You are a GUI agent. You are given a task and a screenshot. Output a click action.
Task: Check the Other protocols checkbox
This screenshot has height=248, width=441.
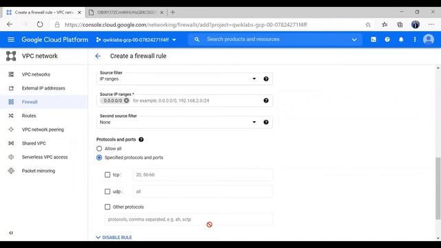click(x=107, y=207)
